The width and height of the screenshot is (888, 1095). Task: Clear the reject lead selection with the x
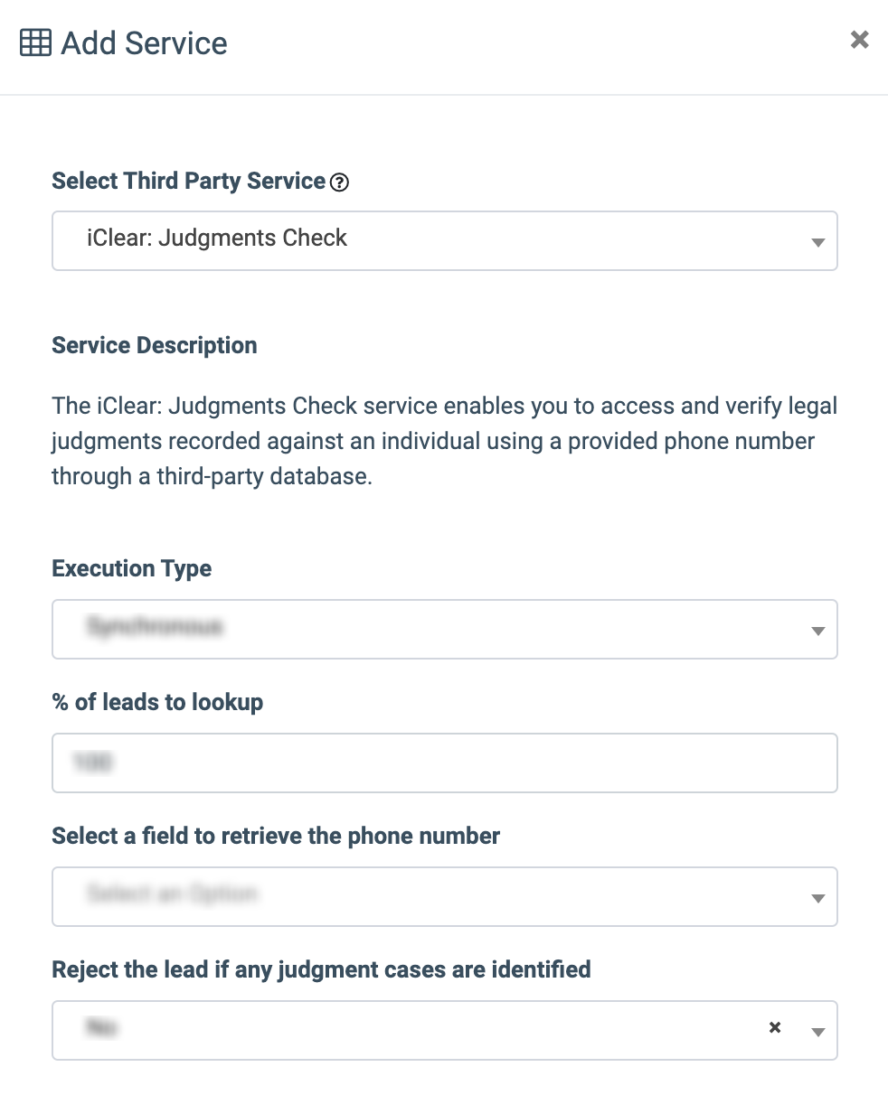tap(775, 1027)
